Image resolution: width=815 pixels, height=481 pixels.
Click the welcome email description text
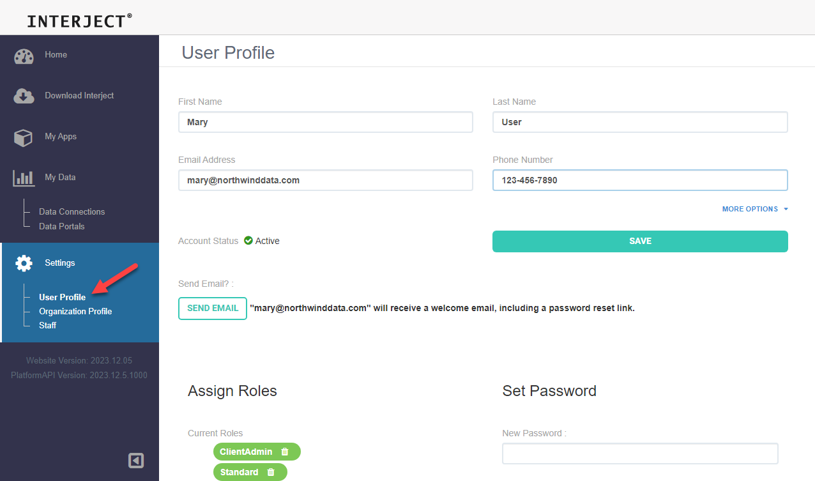pos(442,308)
